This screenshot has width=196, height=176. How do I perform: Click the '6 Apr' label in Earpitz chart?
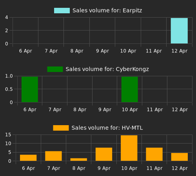pos(25,51)
